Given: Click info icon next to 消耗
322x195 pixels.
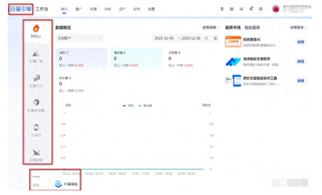Looking at the screenshot, I should (67, 53).
